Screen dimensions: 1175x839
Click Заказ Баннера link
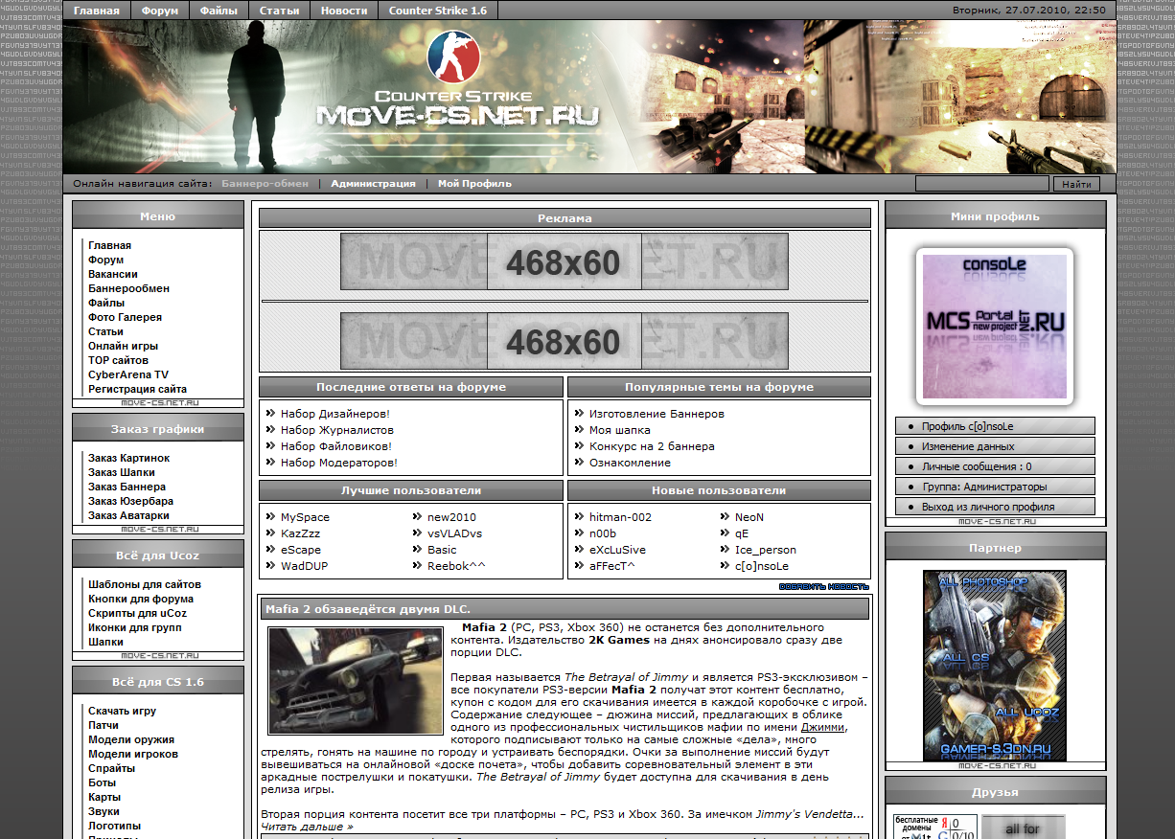(x=127, y=487)
